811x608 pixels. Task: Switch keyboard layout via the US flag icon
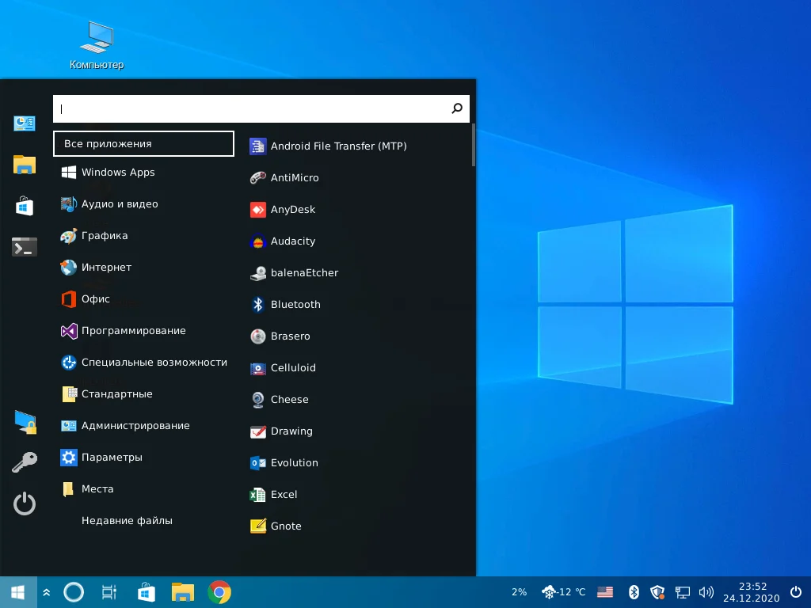pyautogui.click(x=604, y=591)
